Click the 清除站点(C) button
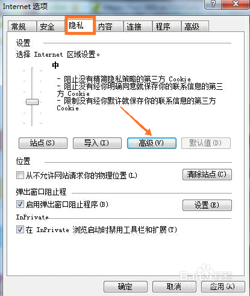The image size is (250, 296). click(x=207, y=174)
